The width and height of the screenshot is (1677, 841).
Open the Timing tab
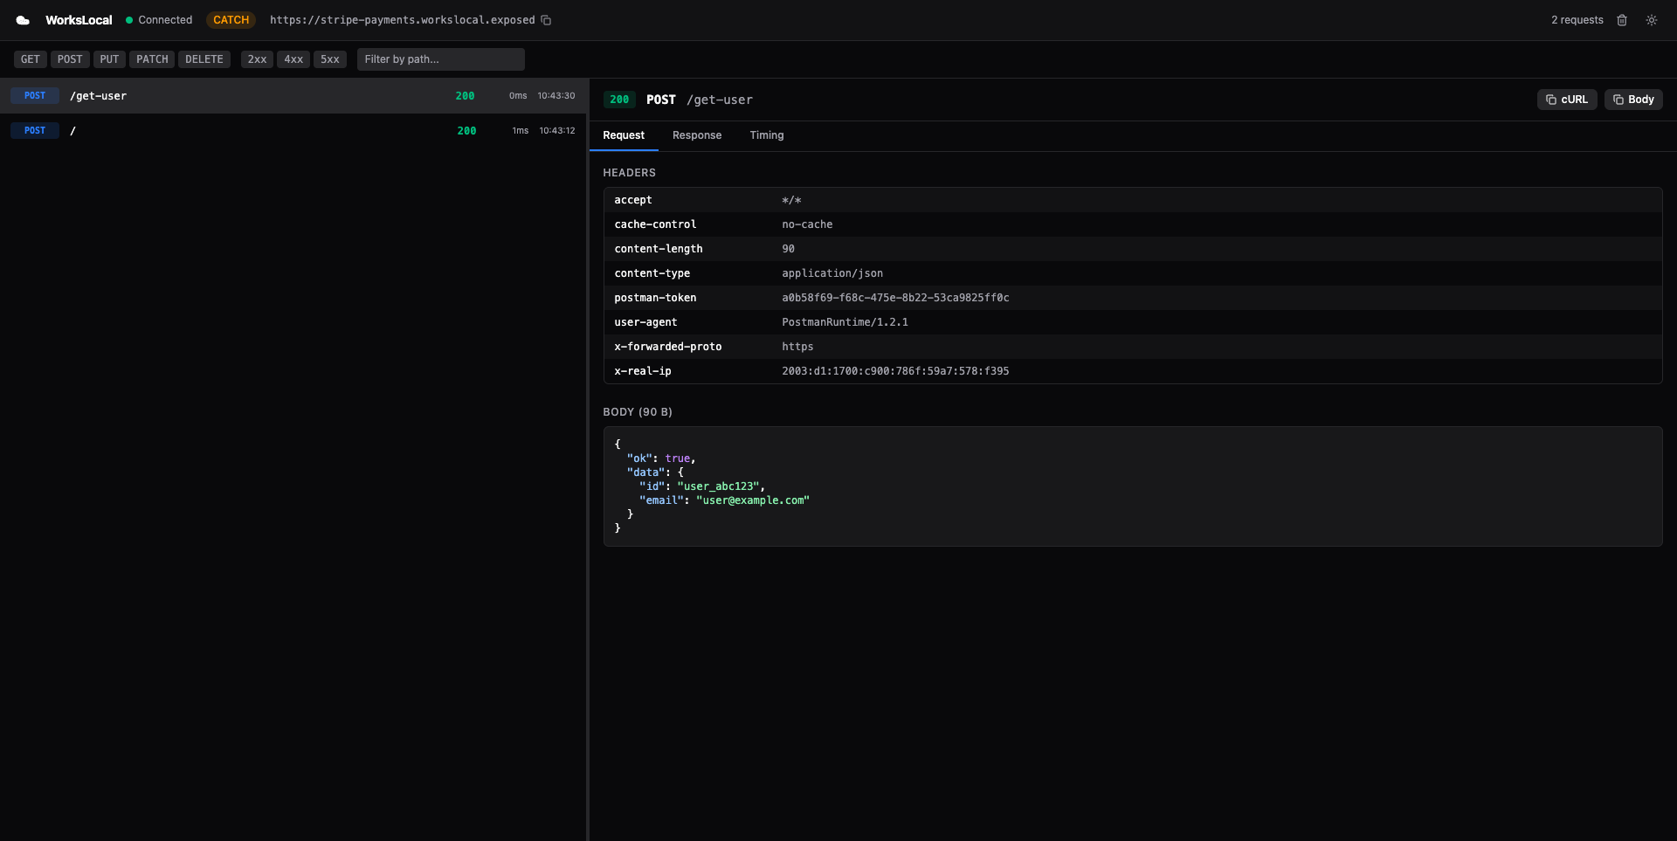point(766,135)
